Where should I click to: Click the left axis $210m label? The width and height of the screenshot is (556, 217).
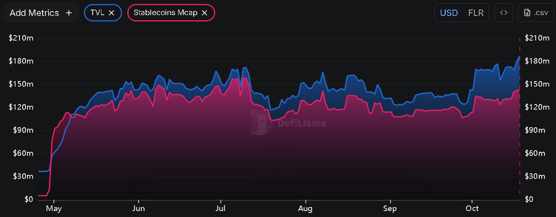21,38
